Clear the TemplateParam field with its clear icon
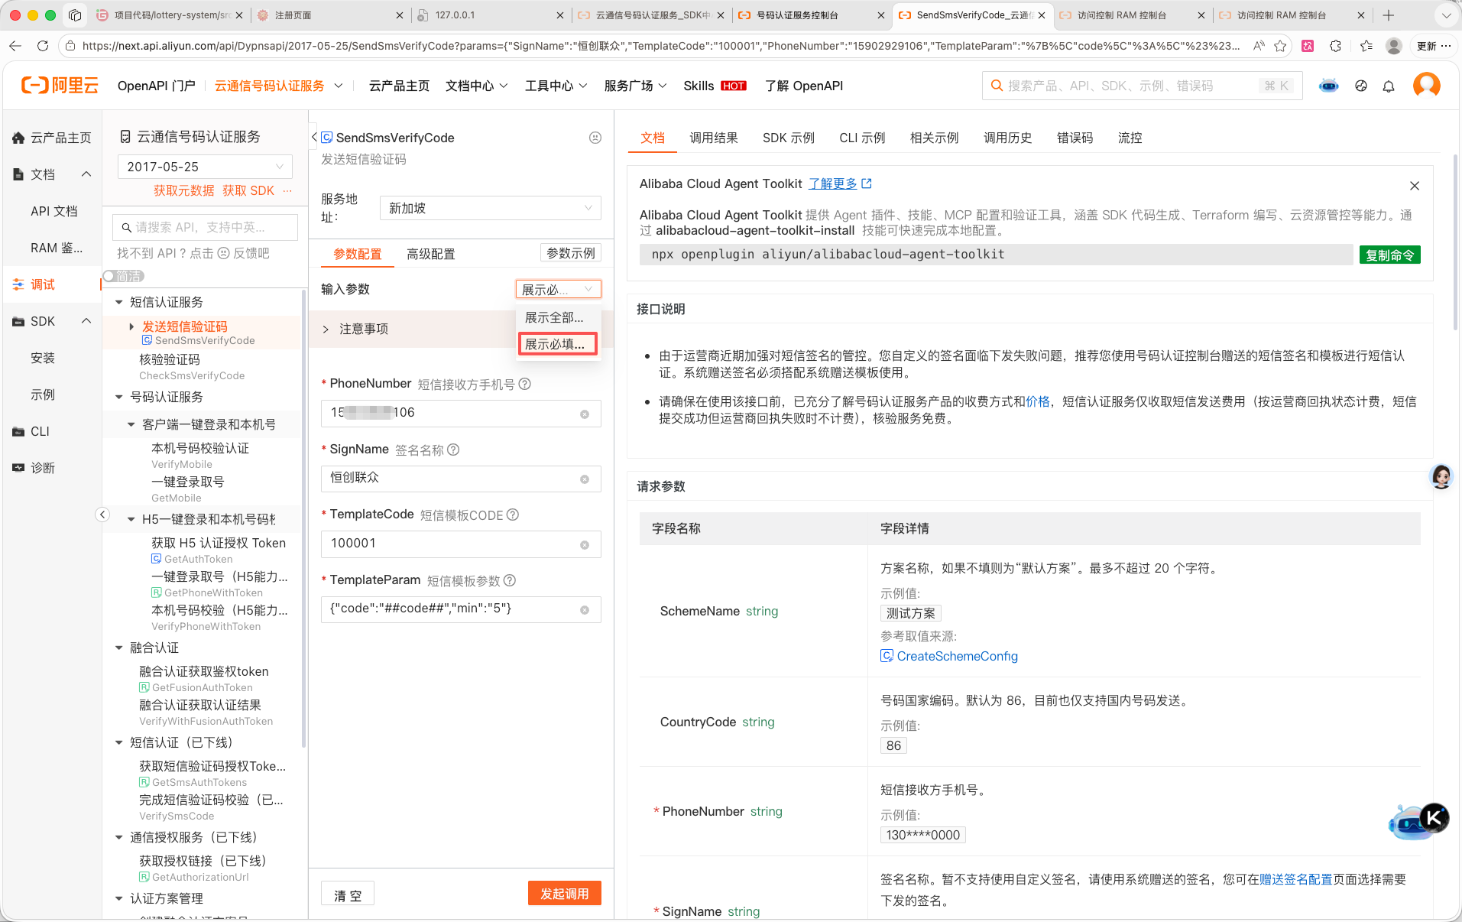1462x922 pixels. point(585,610)
